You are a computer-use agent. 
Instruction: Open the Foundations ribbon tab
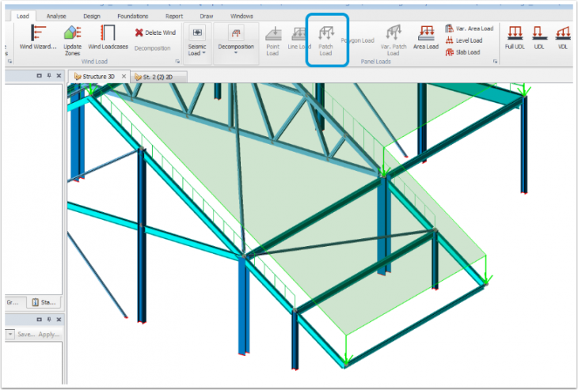[x=132, y=15]
